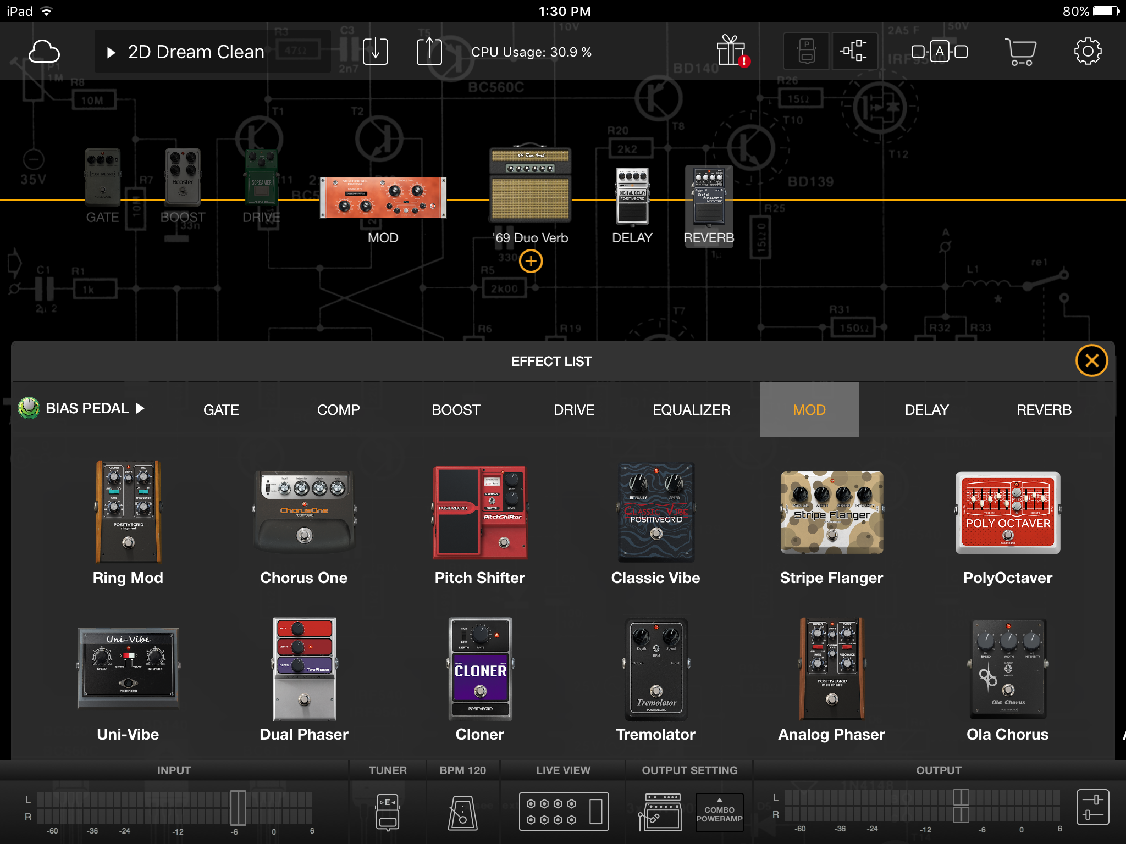Viewport: 1126px width, 844px height.
Task: Open the Live View pedalboard icon
Action: [x=564, y=812]
